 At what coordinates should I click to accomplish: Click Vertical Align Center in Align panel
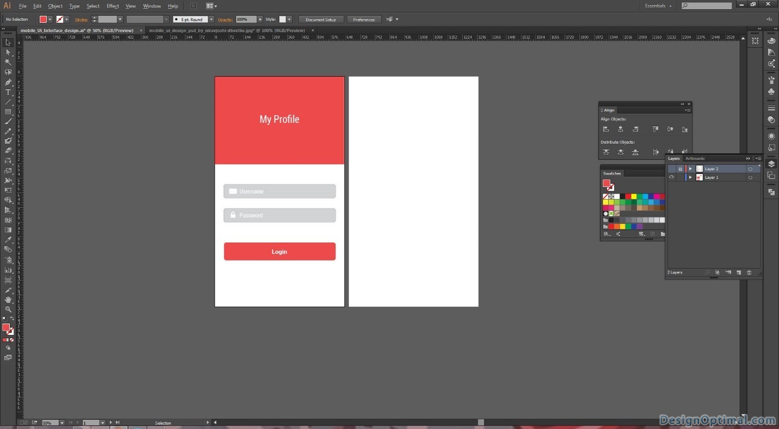670,129
